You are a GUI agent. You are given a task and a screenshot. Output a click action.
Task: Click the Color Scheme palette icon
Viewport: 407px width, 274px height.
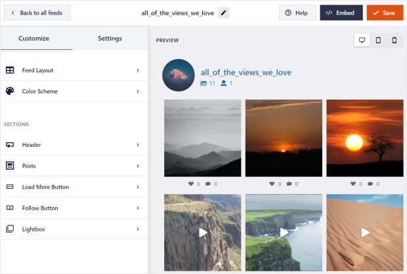[10, 91]
